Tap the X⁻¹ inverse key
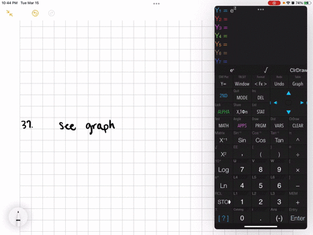Image resolution: width=313 pixels, height=235 pixels. [x=224, y=140]
